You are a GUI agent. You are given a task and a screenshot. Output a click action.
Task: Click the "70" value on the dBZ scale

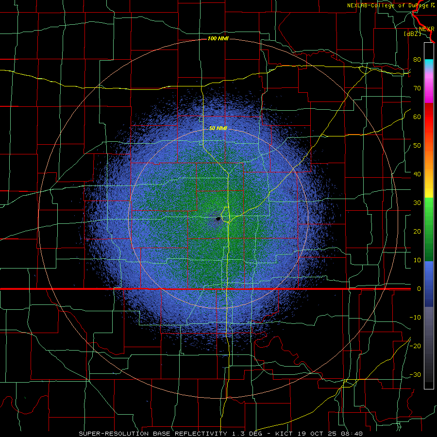click(x=417, y=88)
